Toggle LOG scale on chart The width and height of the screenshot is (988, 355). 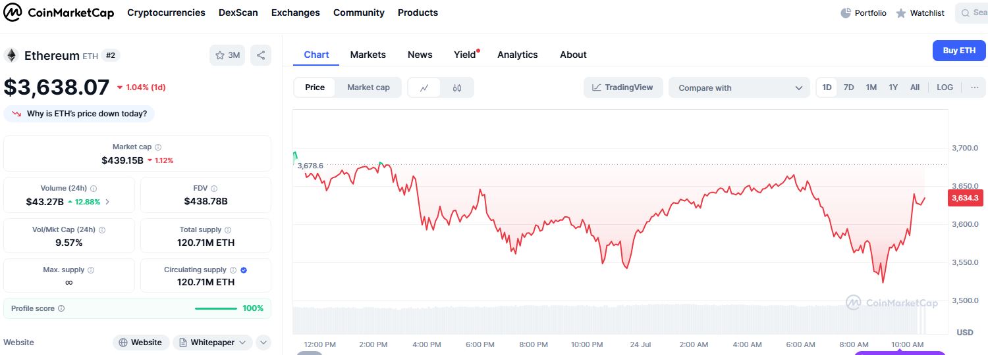pyautogui.click(x=945, y=87)
